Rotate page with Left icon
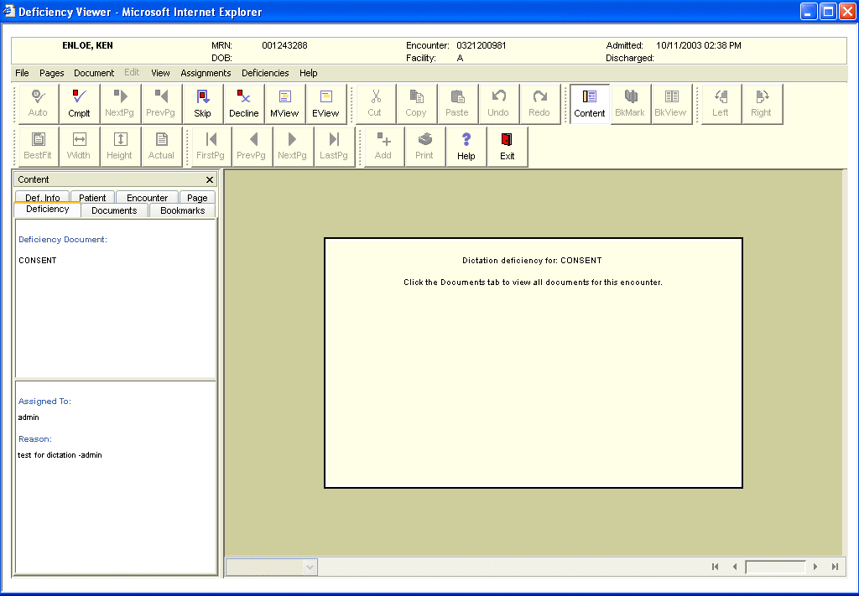Viewport: 859px width, 596px height. (721, 104)
